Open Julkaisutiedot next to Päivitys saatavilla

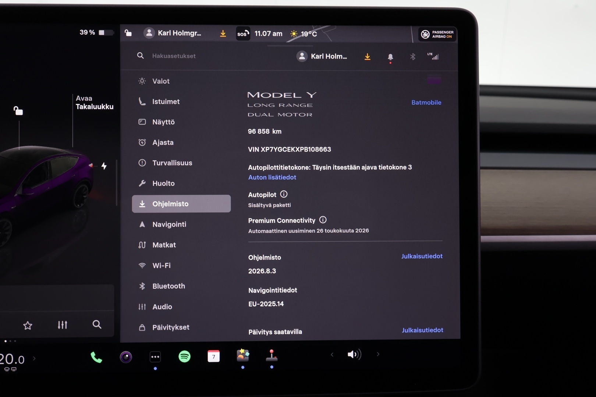tap(422, 330)
